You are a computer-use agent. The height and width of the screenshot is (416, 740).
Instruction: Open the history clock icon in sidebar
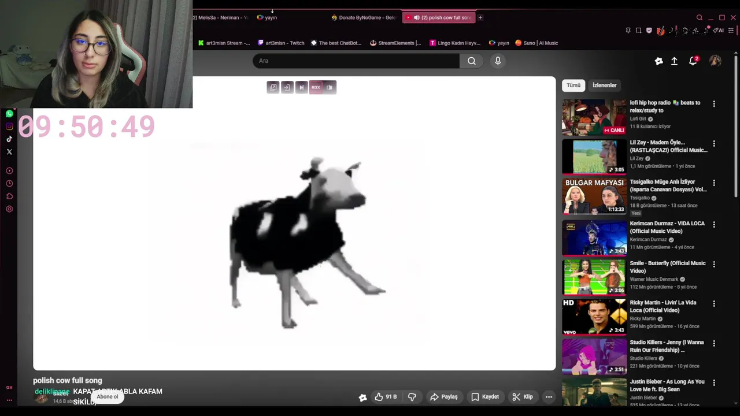click(x=9, y=184)
